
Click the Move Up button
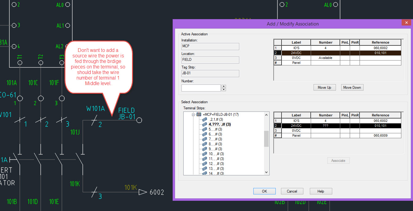pyautogui.click(x=324, y=87)
